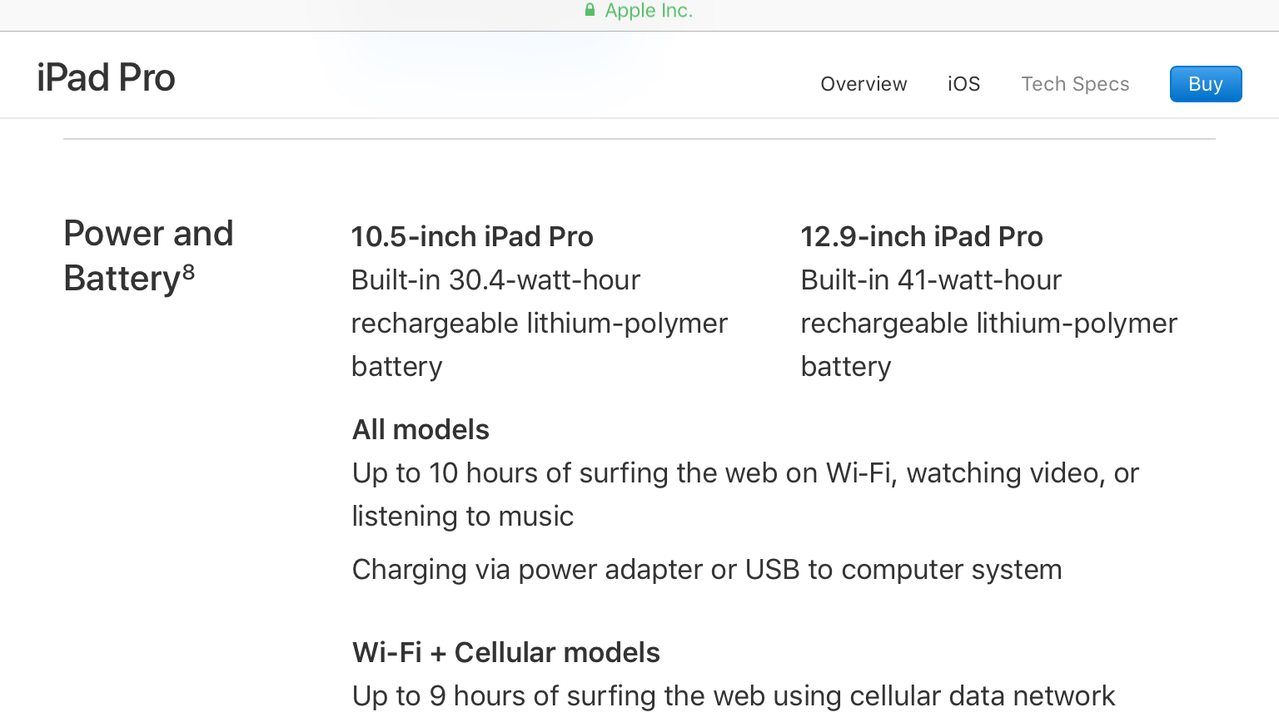Screen dimensions: 1279x727
Task: Open the iPad Pro title link
Action: pos(106,77)
